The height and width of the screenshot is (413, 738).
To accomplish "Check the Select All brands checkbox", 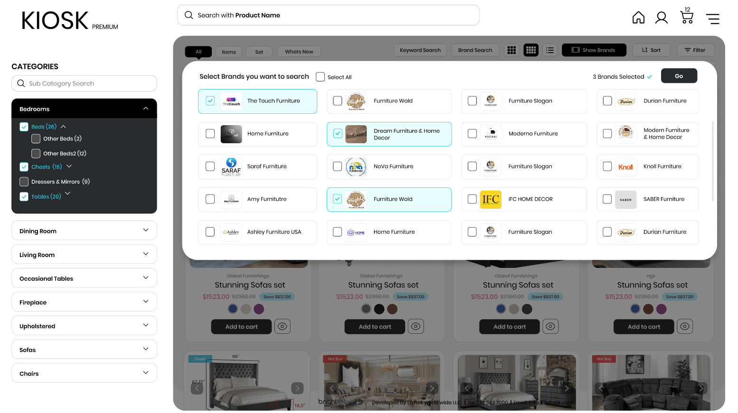I will (x=321, y=77).
